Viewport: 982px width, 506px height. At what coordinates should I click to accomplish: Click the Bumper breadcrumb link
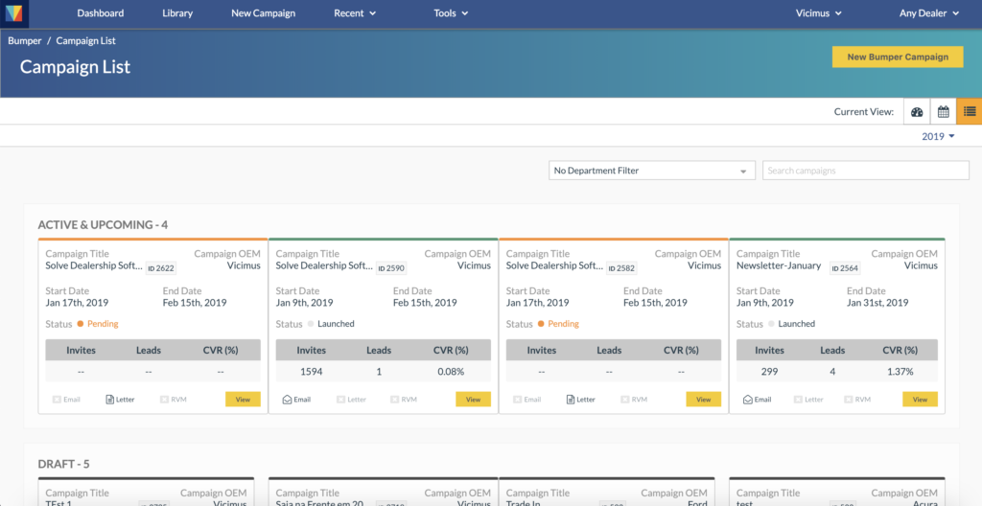[24, 40]
